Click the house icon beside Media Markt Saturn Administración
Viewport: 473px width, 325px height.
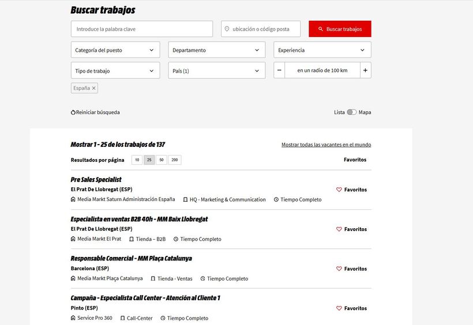pos(73,199)
